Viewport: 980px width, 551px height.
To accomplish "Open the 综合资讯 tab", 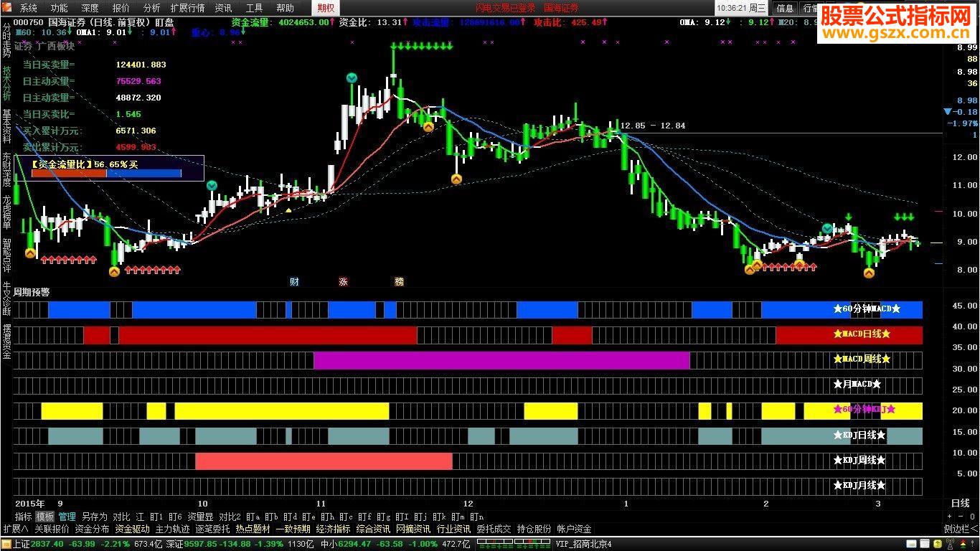I will pyautogui.click(x=373, y=529).
